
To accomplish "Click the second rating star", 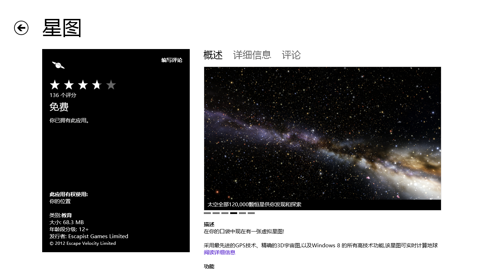I will tap(69, 85).
